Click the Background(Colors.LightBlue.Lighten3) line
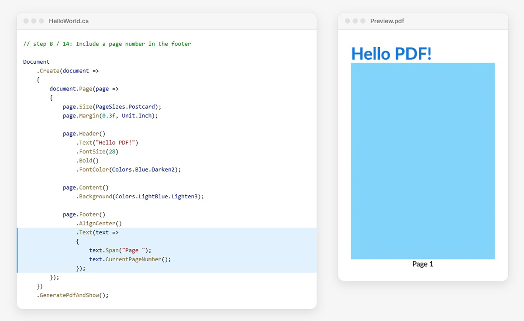Screen dimensions: 524x321 140,197
